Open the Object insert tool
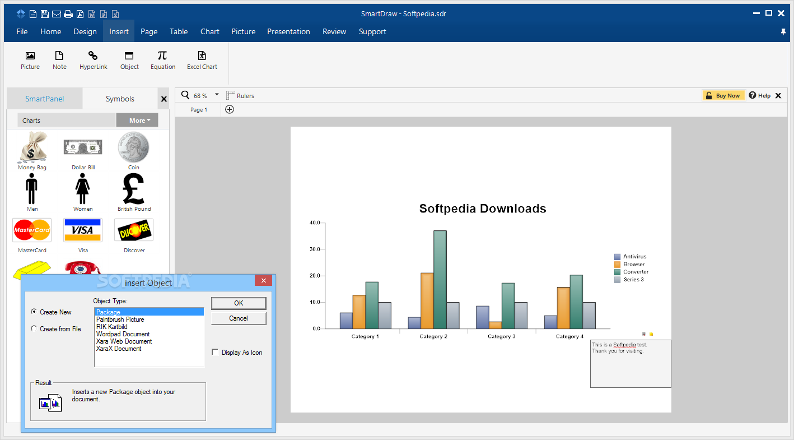This screenshot has height=440, width=794. tap(129, 61)
